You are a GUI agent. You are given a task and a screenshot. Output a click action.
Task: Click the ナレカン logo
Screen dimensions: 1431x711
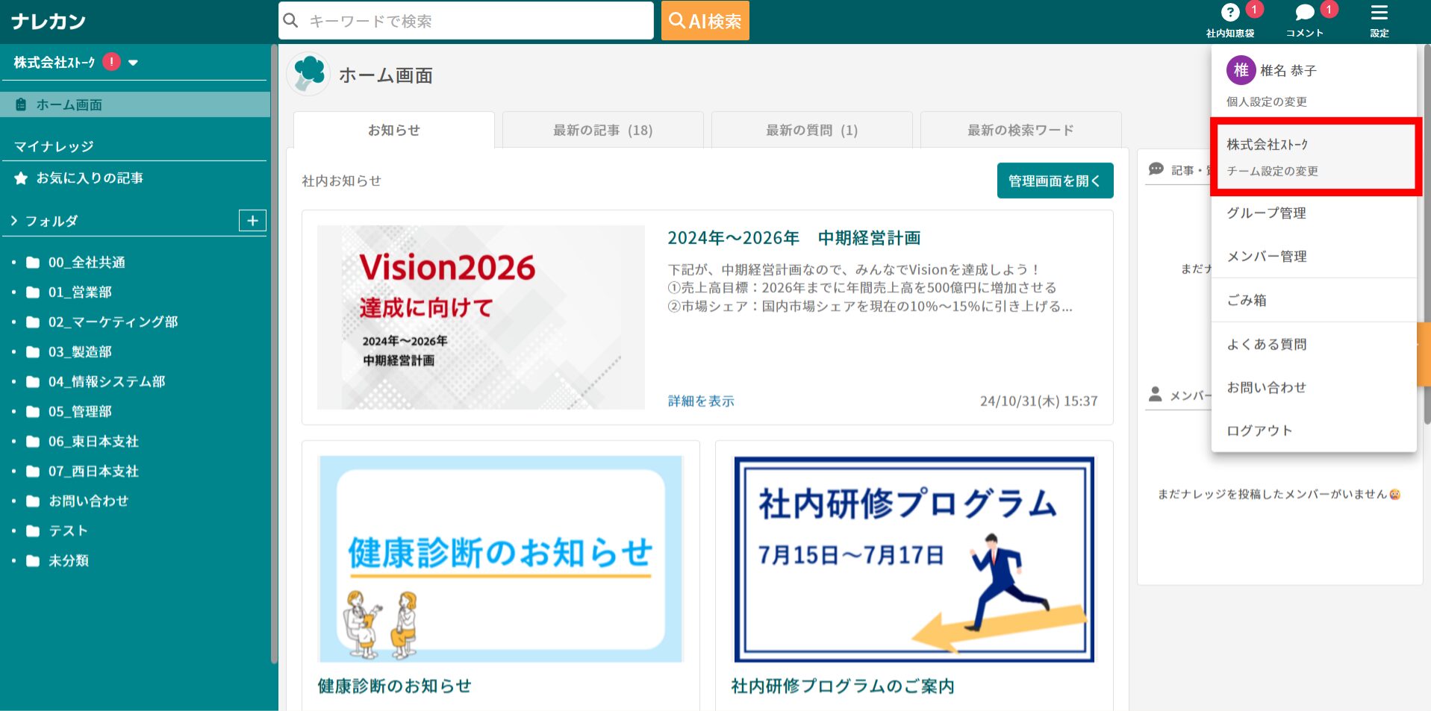[49, 21]
